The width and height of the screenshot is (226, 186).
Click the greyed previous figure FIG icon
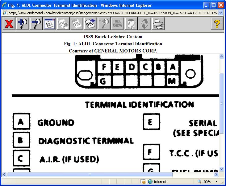[77, 24]
